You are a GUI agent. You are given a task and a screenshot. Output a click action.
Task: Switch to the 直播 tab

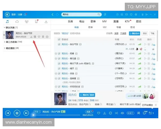(116, 21)
